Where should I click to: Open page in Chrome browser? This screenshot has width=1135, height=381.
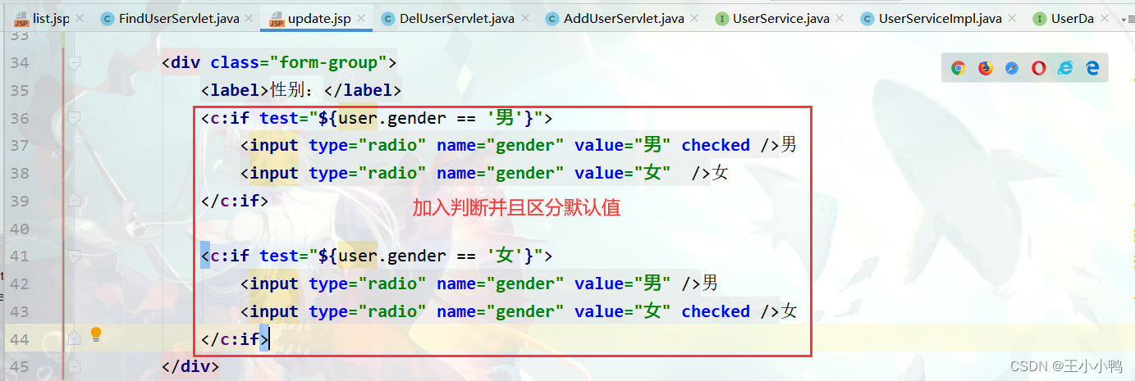(958, 69)
